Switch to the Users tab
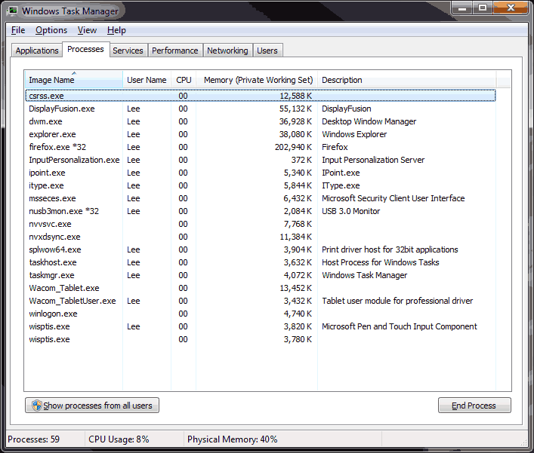Image resolution: width=534 pixels, height=453 pixels. coord(267,51)
